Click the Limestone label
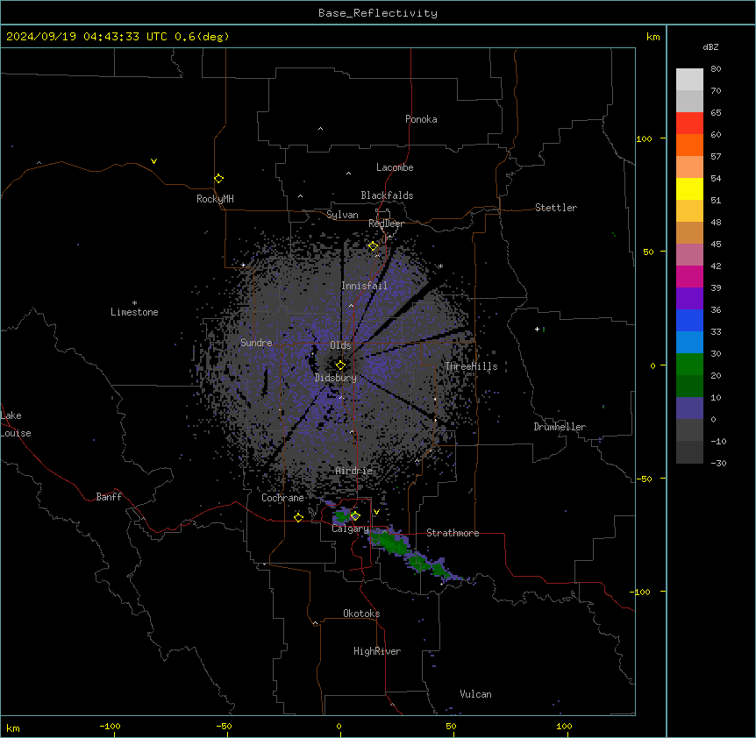756x738 pixels. click(x=134, y=312)
